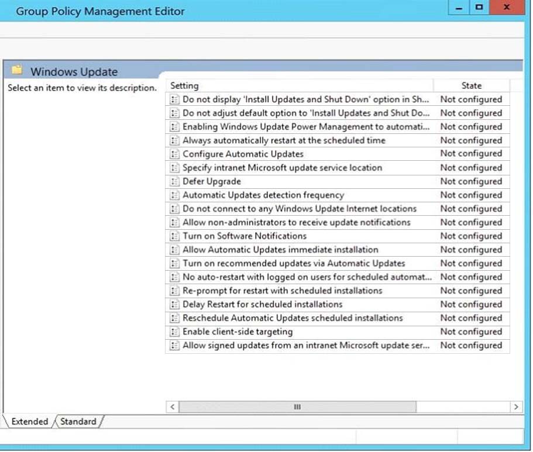The width and height of the screenshot is (533, 452).
Task: Switch to the Extended tab
Action: click(30, 422)
